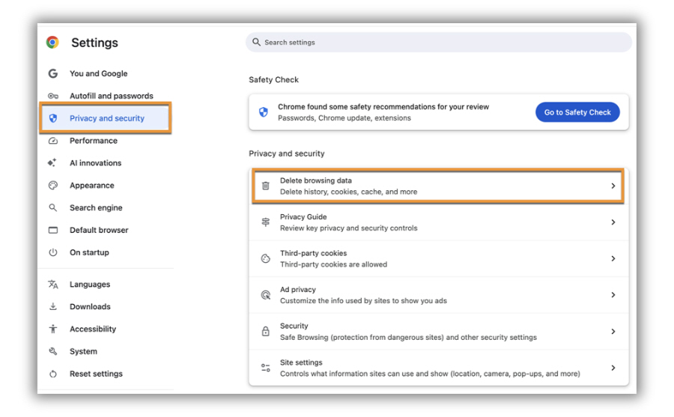Viewport: 674px width, 417px height.
Task: Click the sparkle icon for AI innovations
Action: (x=52, y=163)
